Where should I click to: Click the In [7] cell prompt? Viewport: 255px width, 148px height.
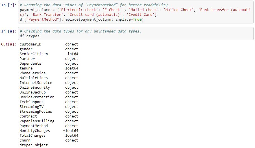click(9, 5)
